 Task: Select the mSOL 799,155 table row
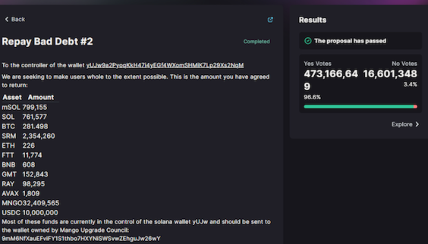click(x=24, y=107)
